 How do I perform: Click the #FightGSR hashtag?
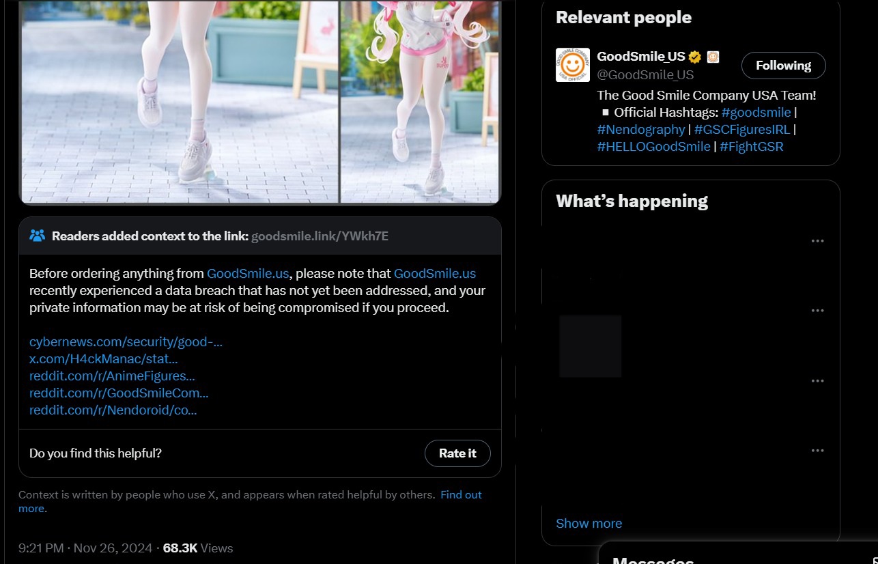click(x=751, y=146)
